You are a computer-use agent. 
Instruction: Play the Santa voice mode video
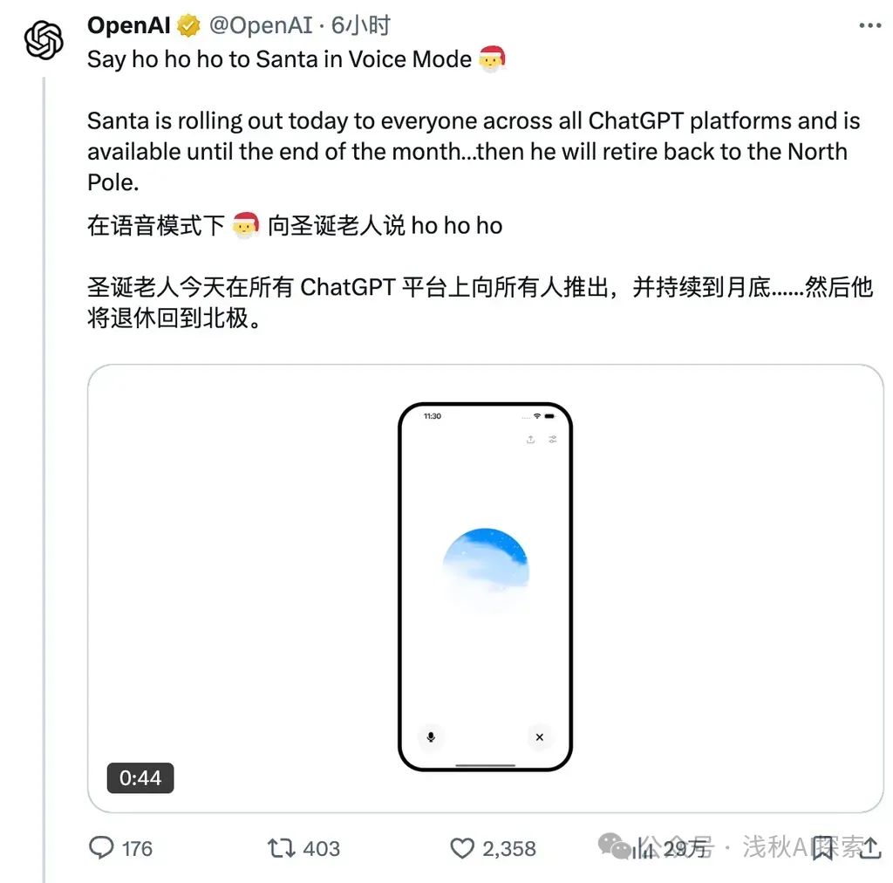click(x=485, y=588)
